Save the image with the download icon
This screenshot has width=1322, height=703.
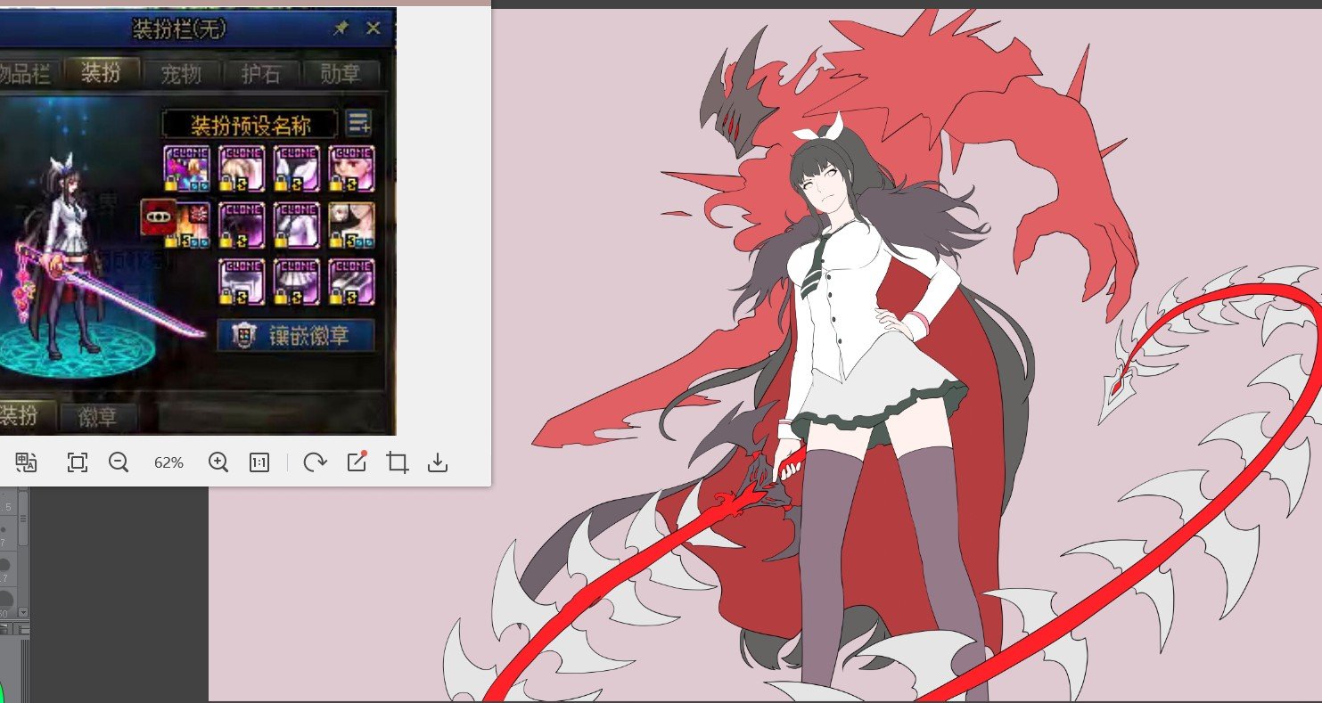coord(438,462)
